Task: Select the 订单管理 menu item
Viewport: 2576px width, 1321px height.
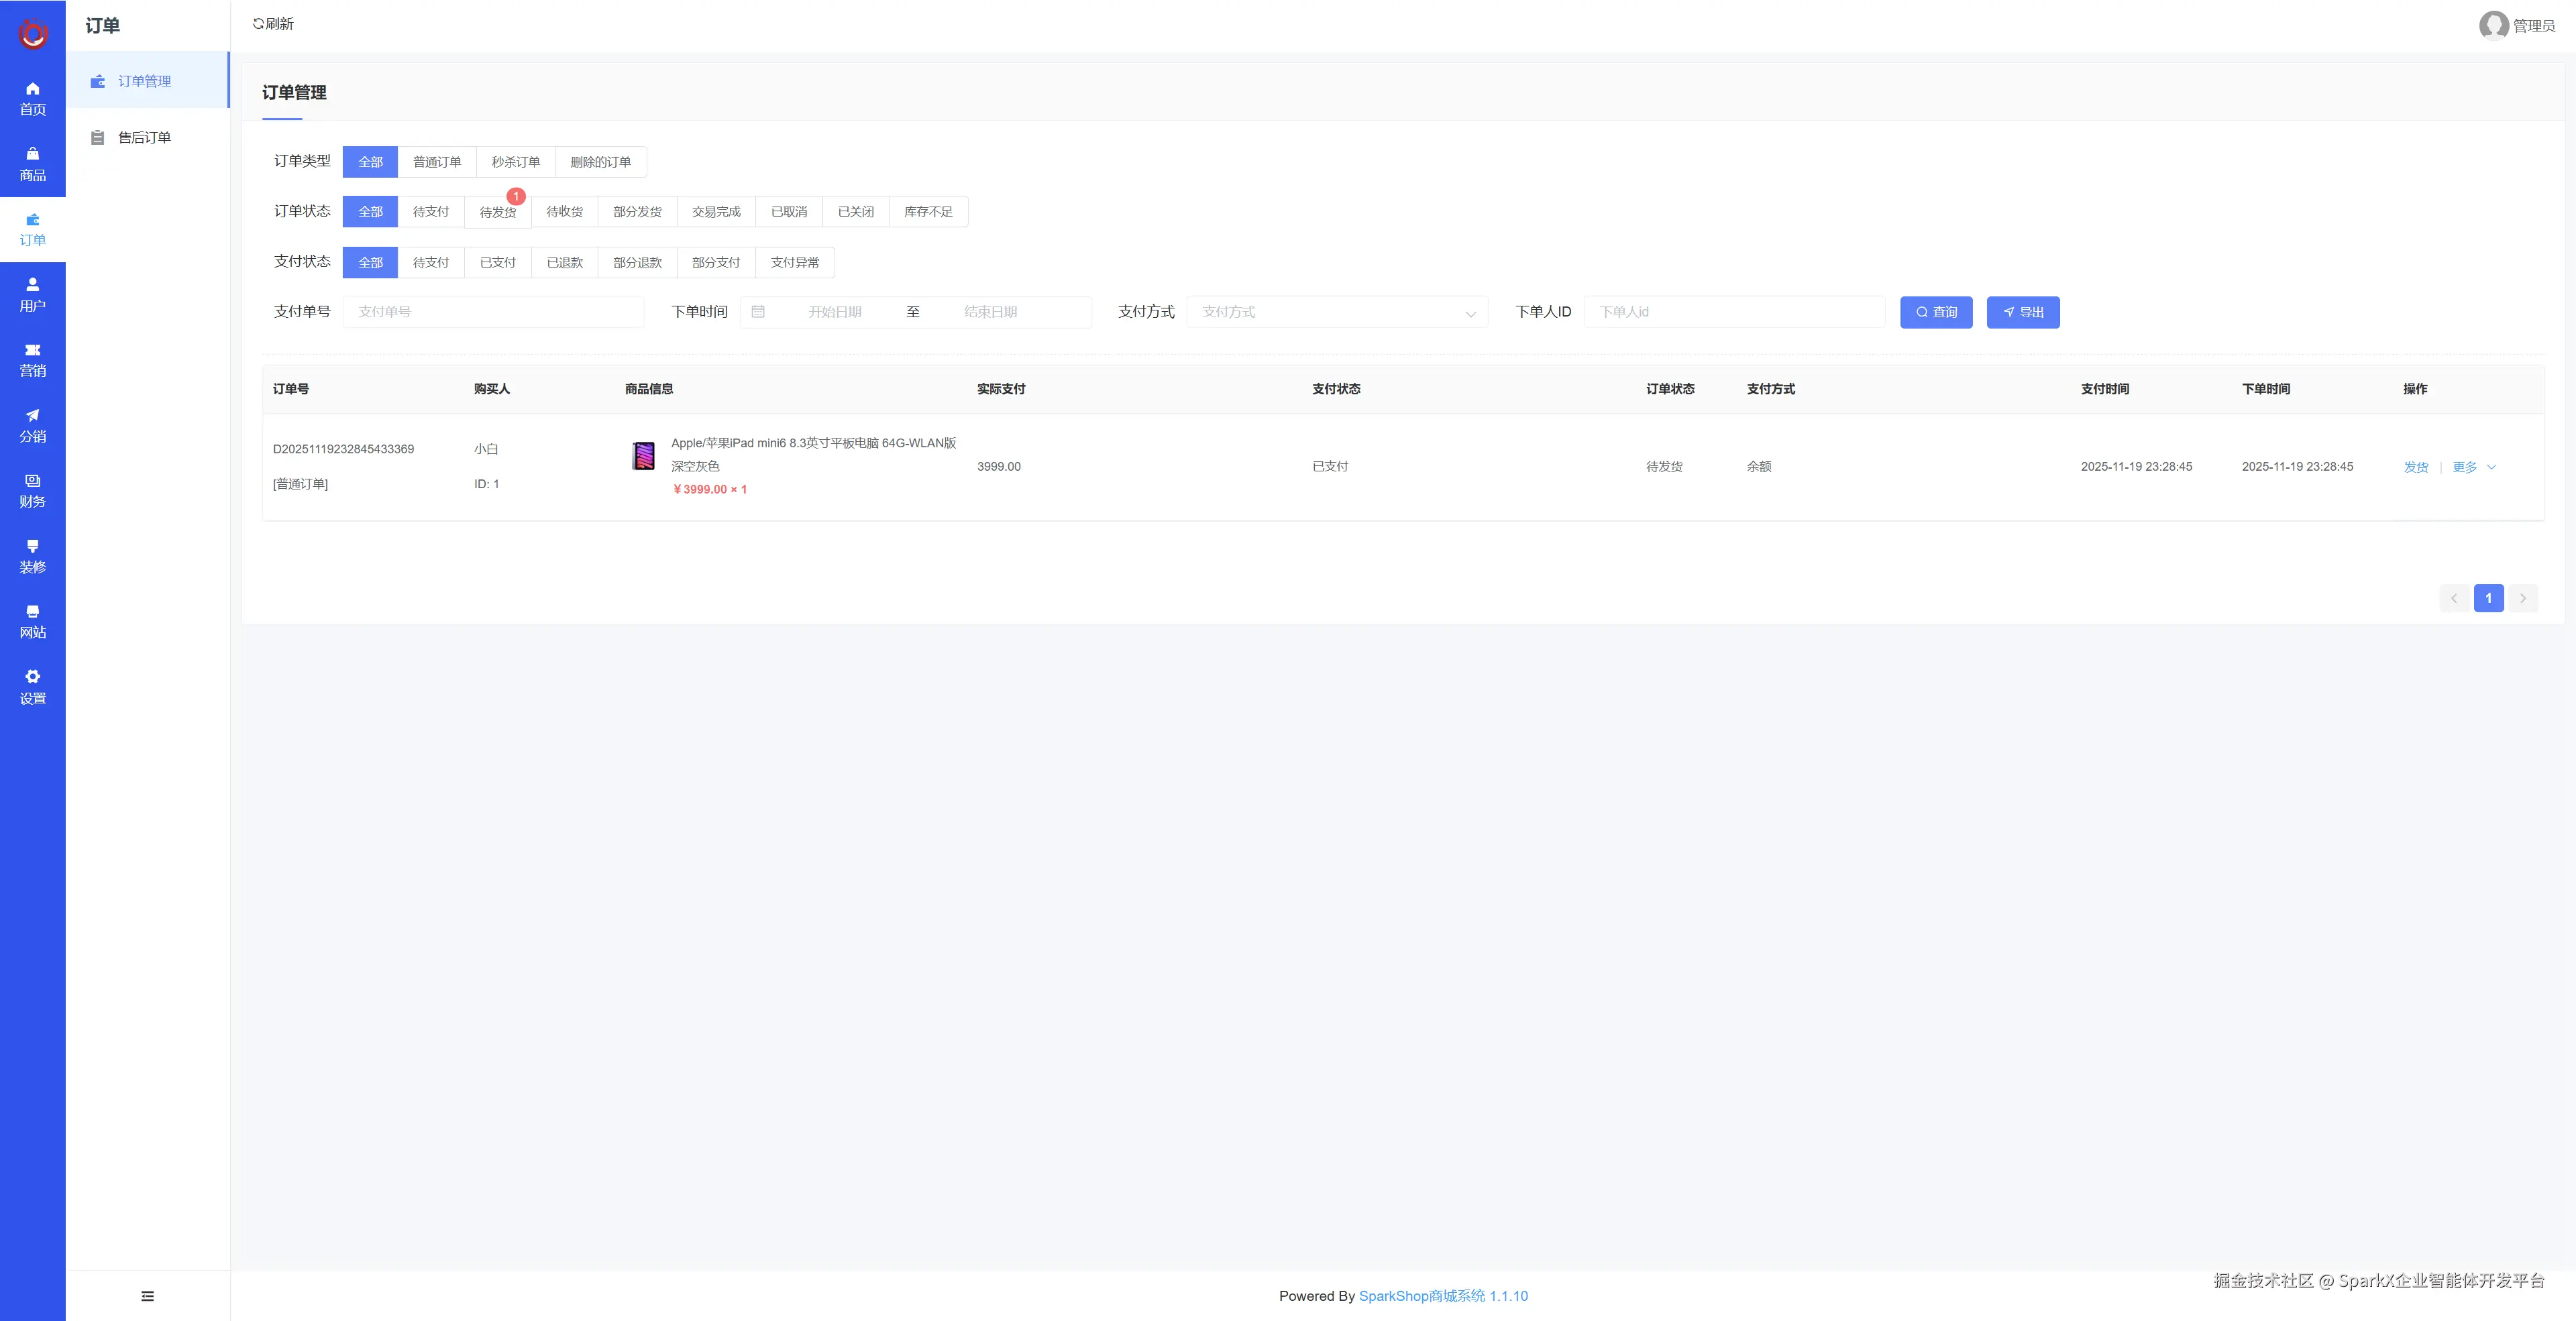Action: [x=144, y=81]
